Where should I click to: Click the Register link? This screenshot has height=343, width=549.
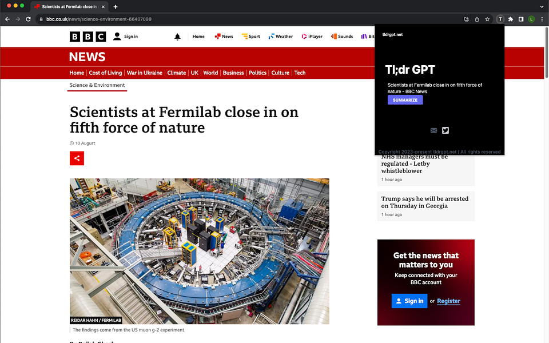pos(448,301)
